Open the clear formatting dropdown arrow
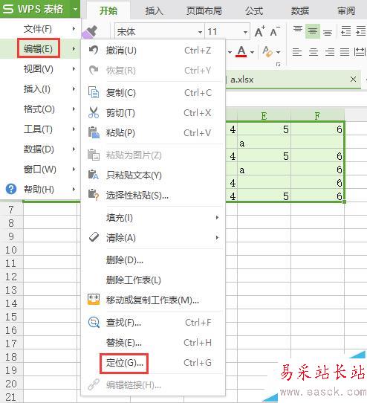The width and height of the screenshot is (367, 403). (279, 52)
